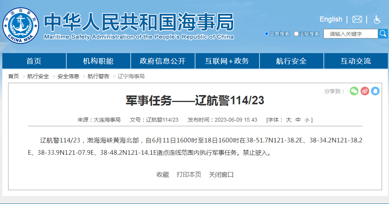Viewport: 389px width, 204px height.
Task: Switch to the English site
Action: tap(331, 19)
